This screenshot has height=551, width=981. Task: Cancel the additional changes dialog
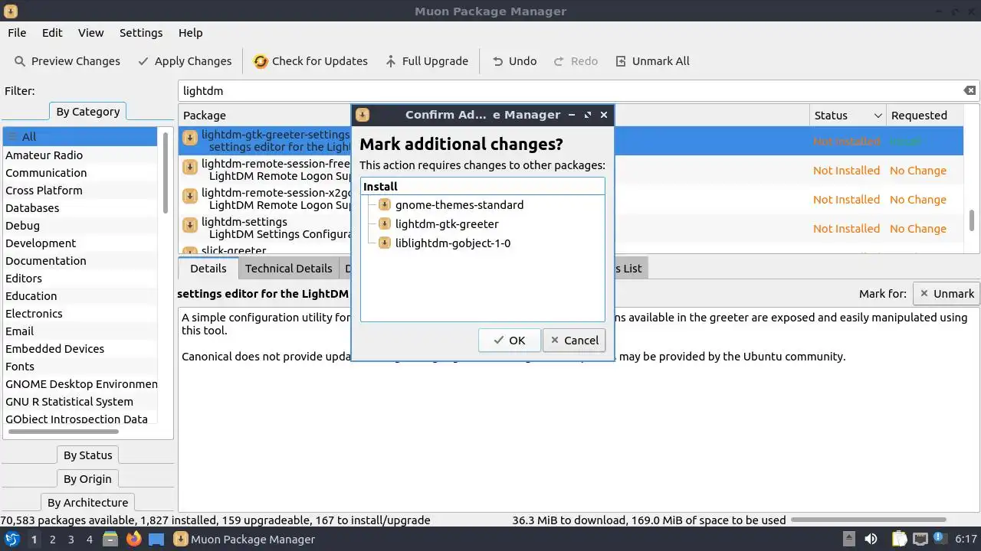click(574, 341)
